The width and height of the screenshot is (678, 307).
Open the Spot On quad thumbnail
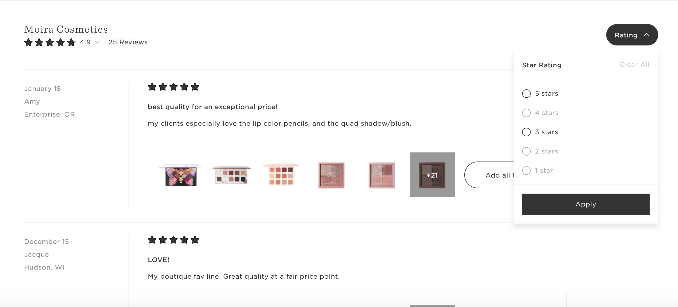pos(382,175)
